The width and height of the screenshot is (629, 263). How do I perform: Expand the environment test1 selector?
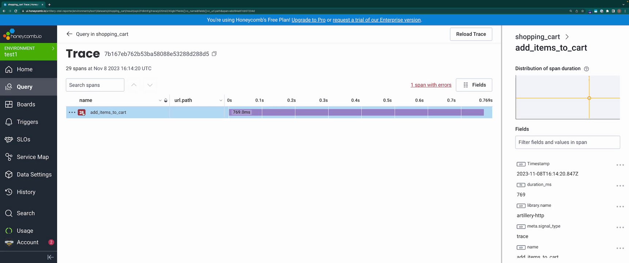[x=29, y=52]
